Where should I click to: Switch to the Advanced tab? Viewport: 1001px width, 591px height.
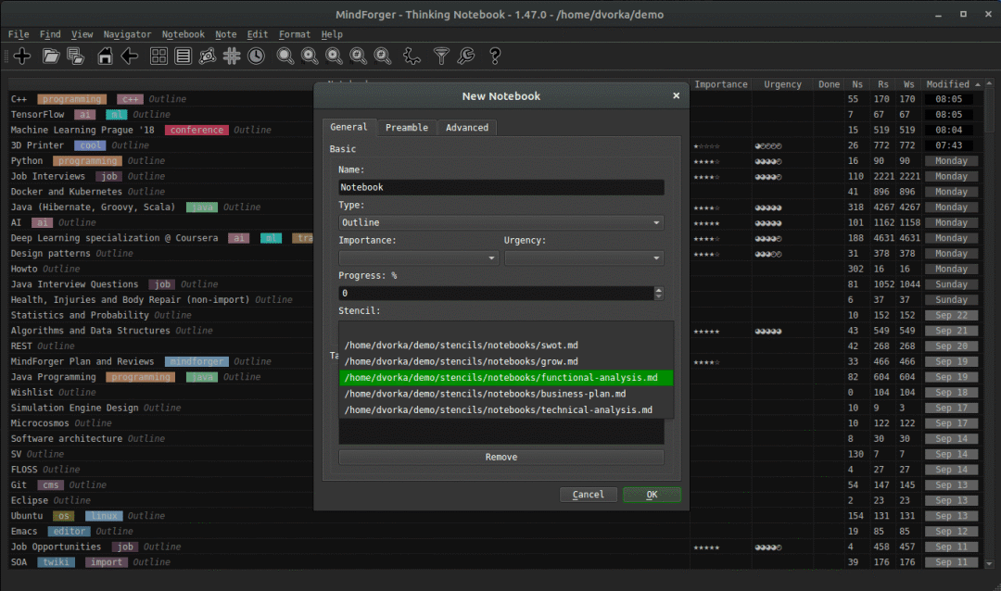(x=467, y=128)
